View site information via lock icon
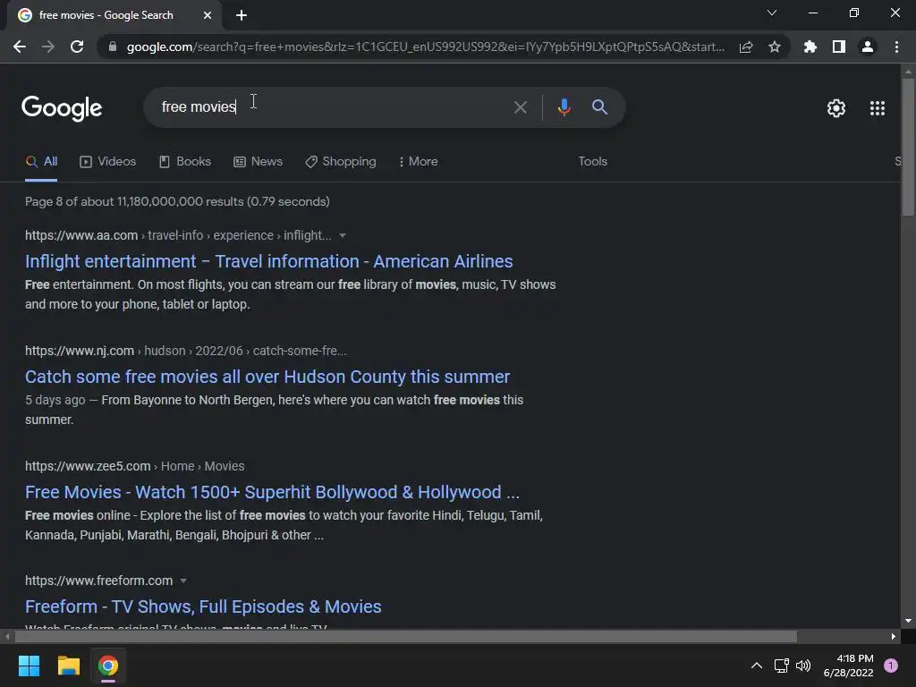This screenshot has height=687, width=916. 112,47
